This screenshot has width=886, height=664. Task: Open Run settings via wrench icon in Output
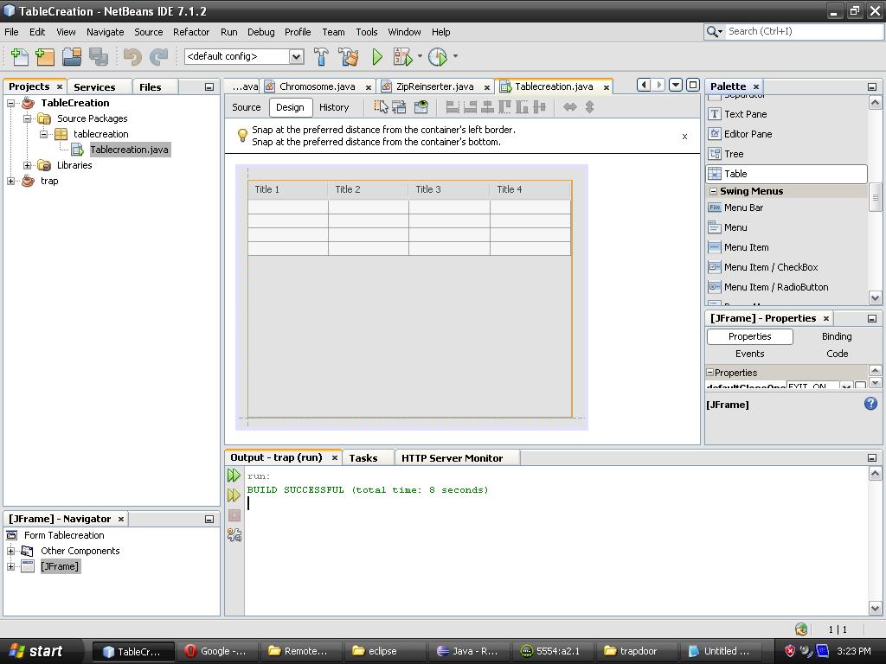pos(234,534)
